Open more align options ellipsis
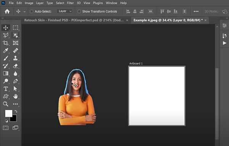229x146 pixels. (x=196, y=11)
